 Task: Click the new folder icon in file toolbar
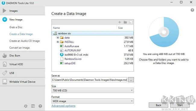(x=125, y=22)
